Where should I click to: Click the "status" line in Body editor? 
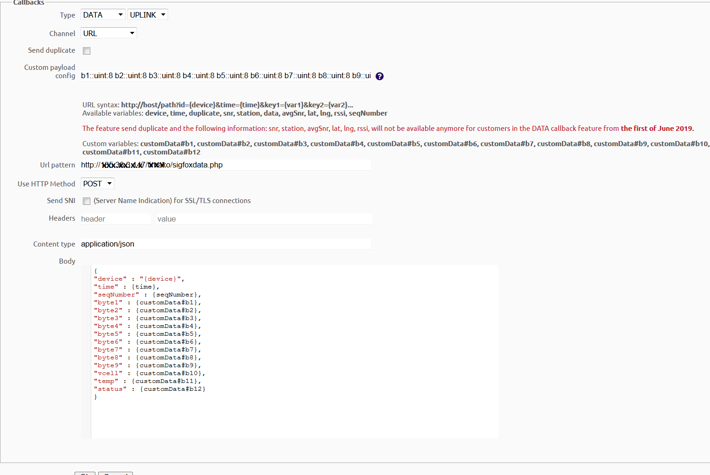pyautogui.click(x=149, y=389)
